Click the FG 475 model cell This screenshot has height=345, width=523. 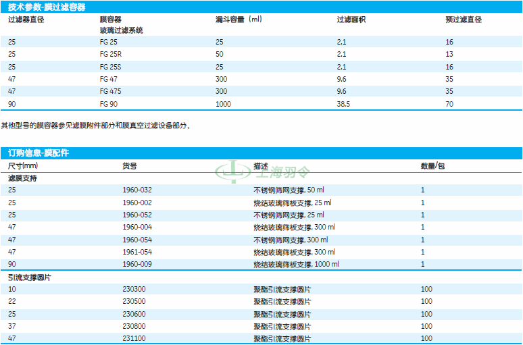pos(110,91)
